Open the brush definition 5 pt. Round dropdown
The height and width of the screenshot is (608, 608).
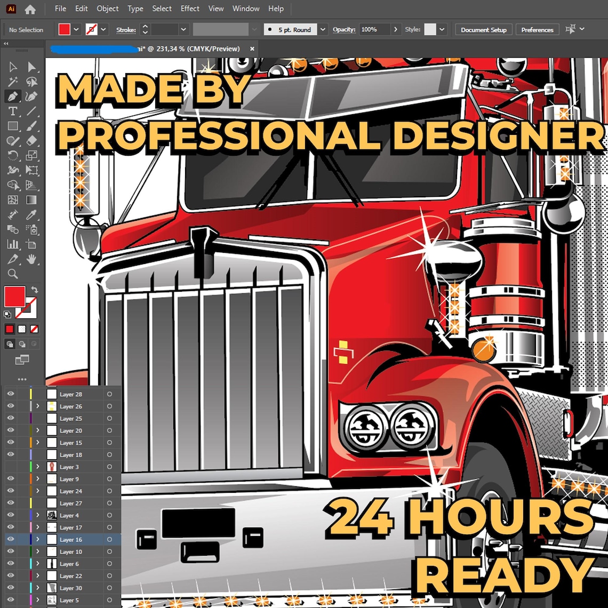(323, 29)
